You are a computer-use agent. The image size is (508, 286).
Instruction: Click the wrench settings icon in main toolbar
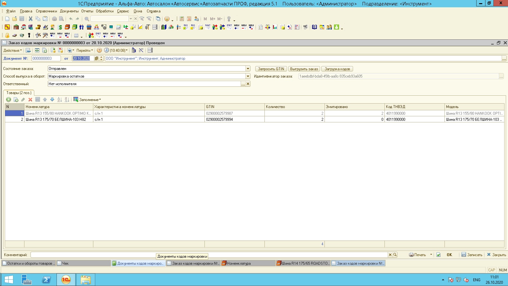[229, 19]
